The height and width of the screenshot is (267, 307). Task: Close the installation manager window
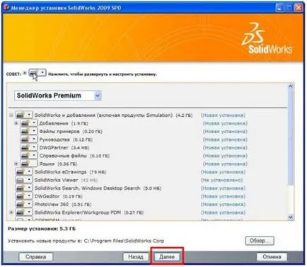(299, 8)
